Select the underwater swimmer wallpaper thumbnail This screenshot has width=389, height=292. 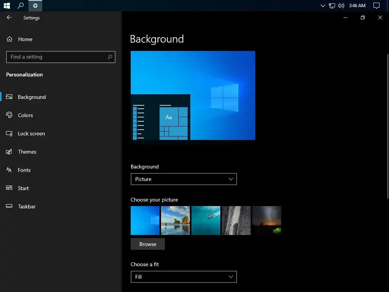[x=206, y=221]
